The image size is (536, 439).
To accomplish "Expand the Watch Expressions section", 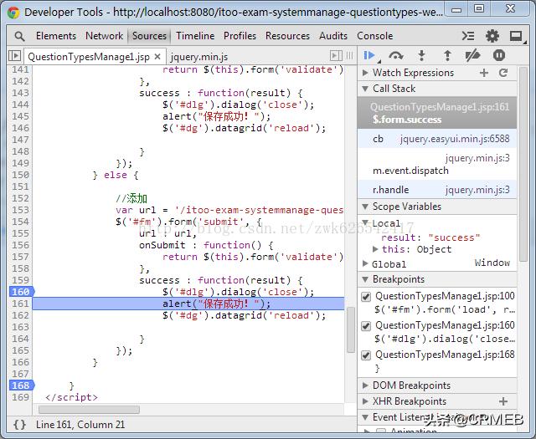I will tap(412, 73).
